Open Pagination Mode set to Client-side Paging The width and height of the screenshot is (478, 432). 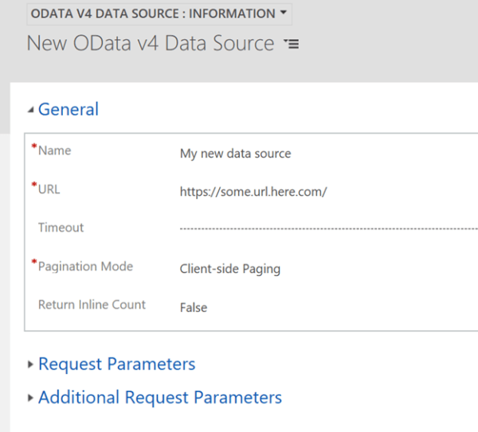pyautogui.click(x=229, y=269)
